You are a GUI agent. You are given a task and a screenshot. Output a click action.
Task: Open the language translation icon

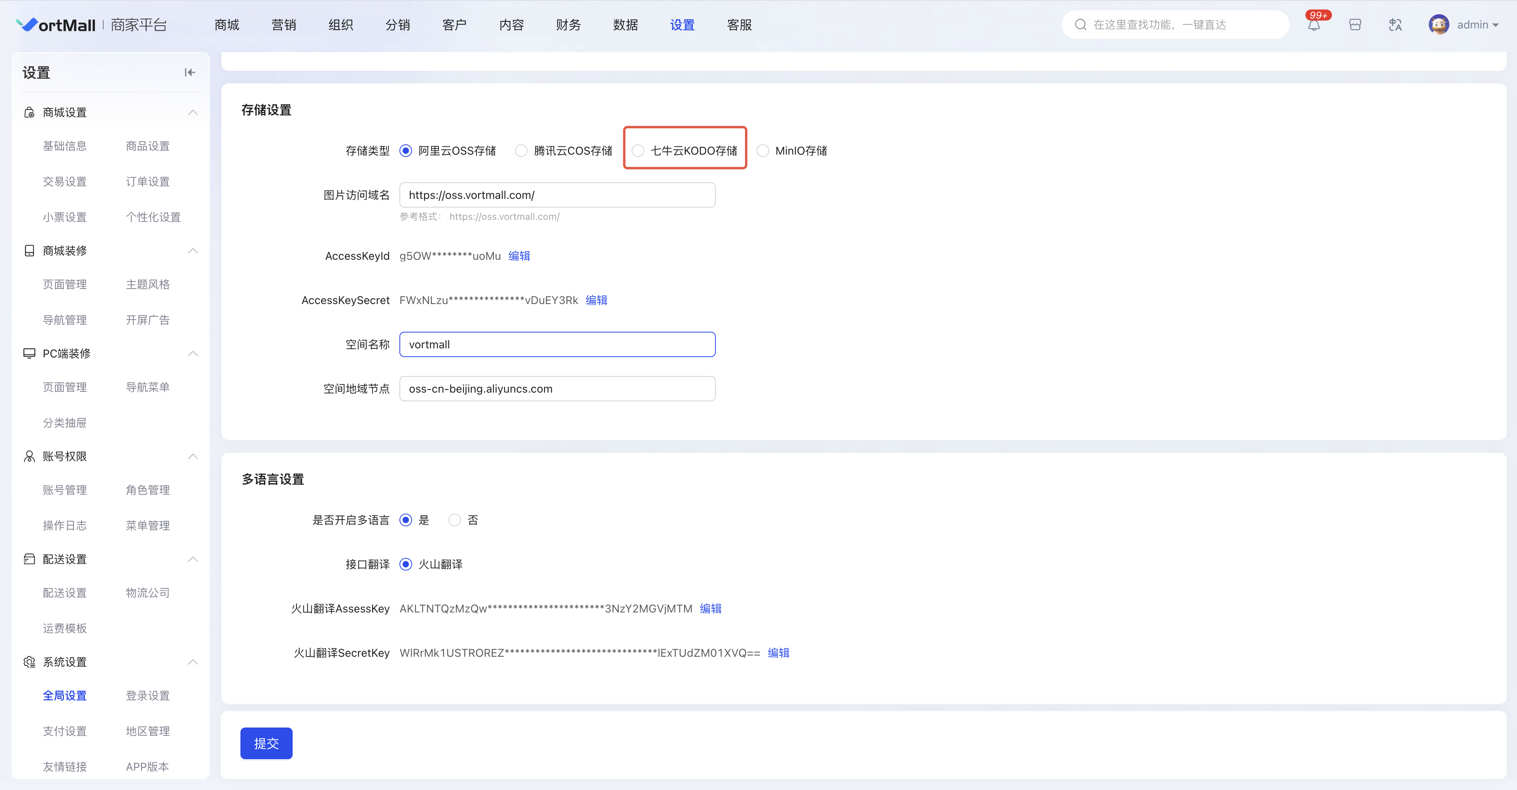click(x=1395, y=25)
